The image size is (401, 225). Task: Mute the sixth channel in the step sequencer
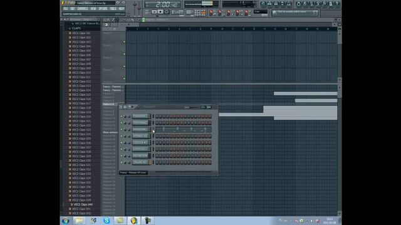tap(122, 149)
